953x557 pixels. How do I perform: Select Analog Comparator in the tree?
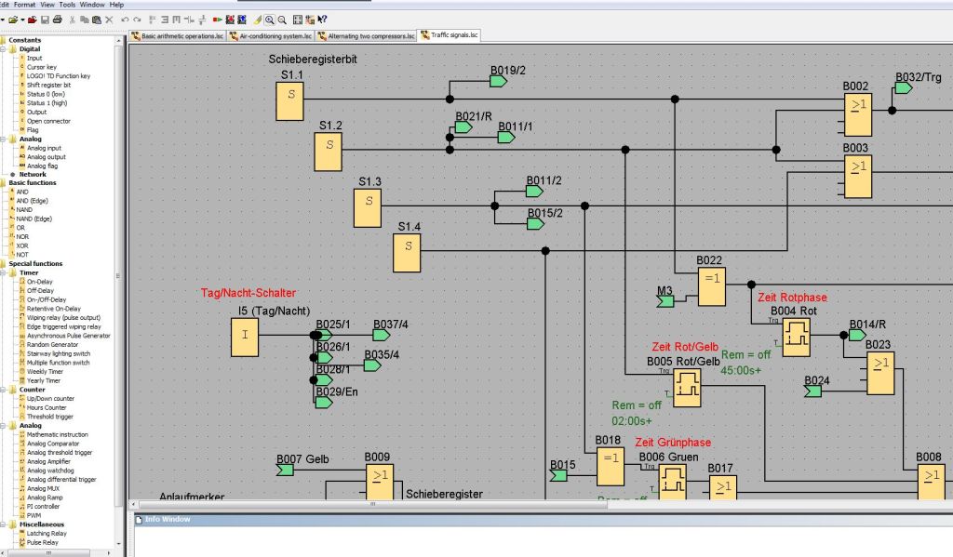coord(53,444)
